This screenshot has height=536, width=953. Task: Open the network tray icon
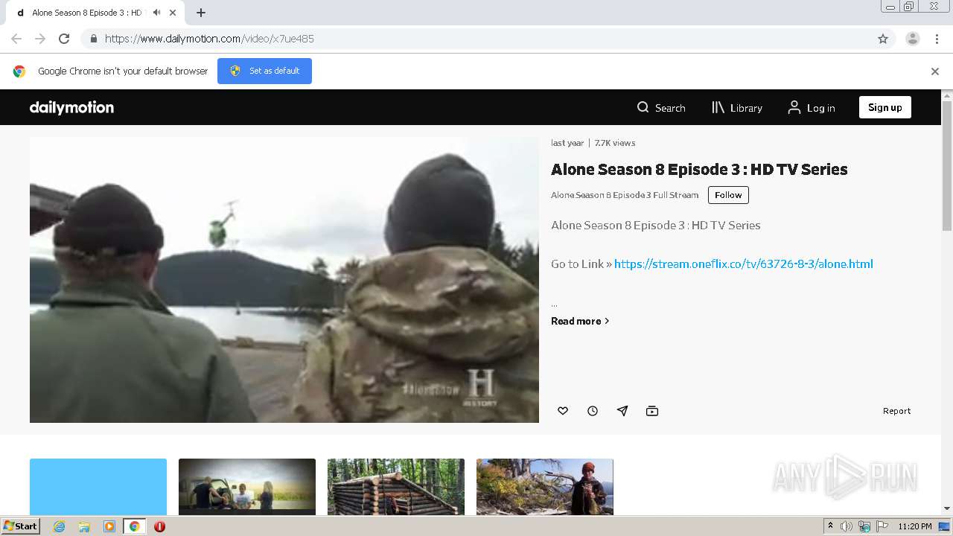[x=864, y=526]
